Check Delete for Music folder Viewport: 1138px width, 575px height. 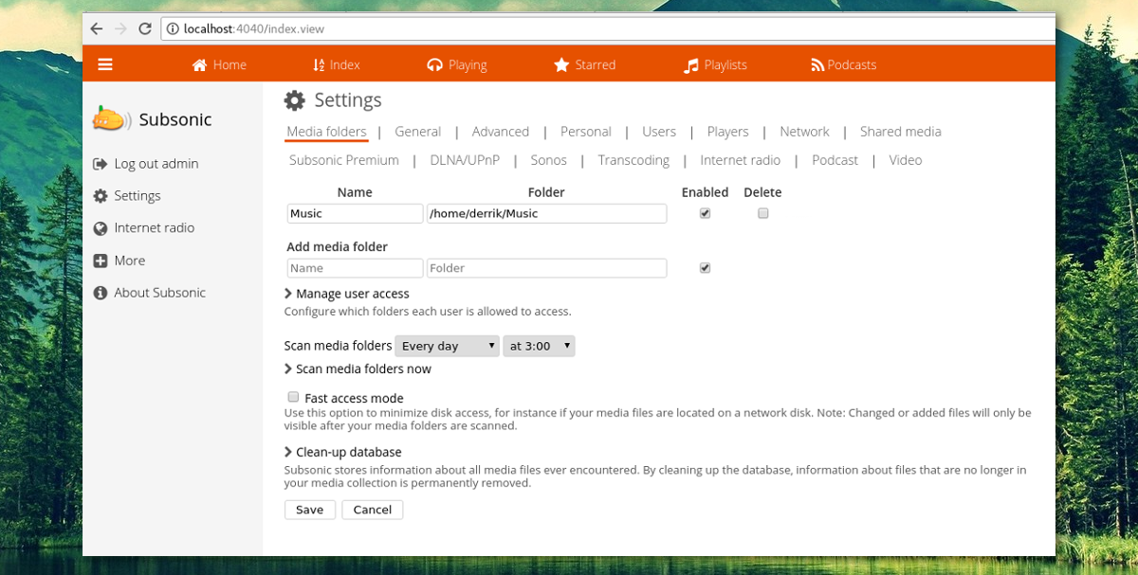(762, 213)
